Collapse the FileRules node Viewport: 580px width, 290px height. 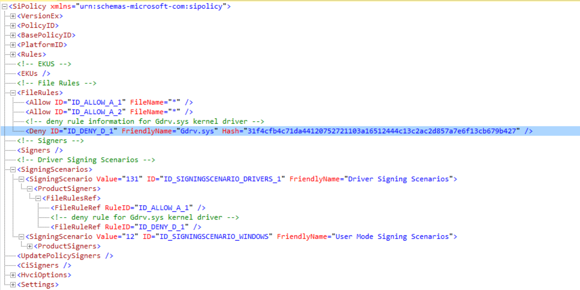tap(12, 93)
